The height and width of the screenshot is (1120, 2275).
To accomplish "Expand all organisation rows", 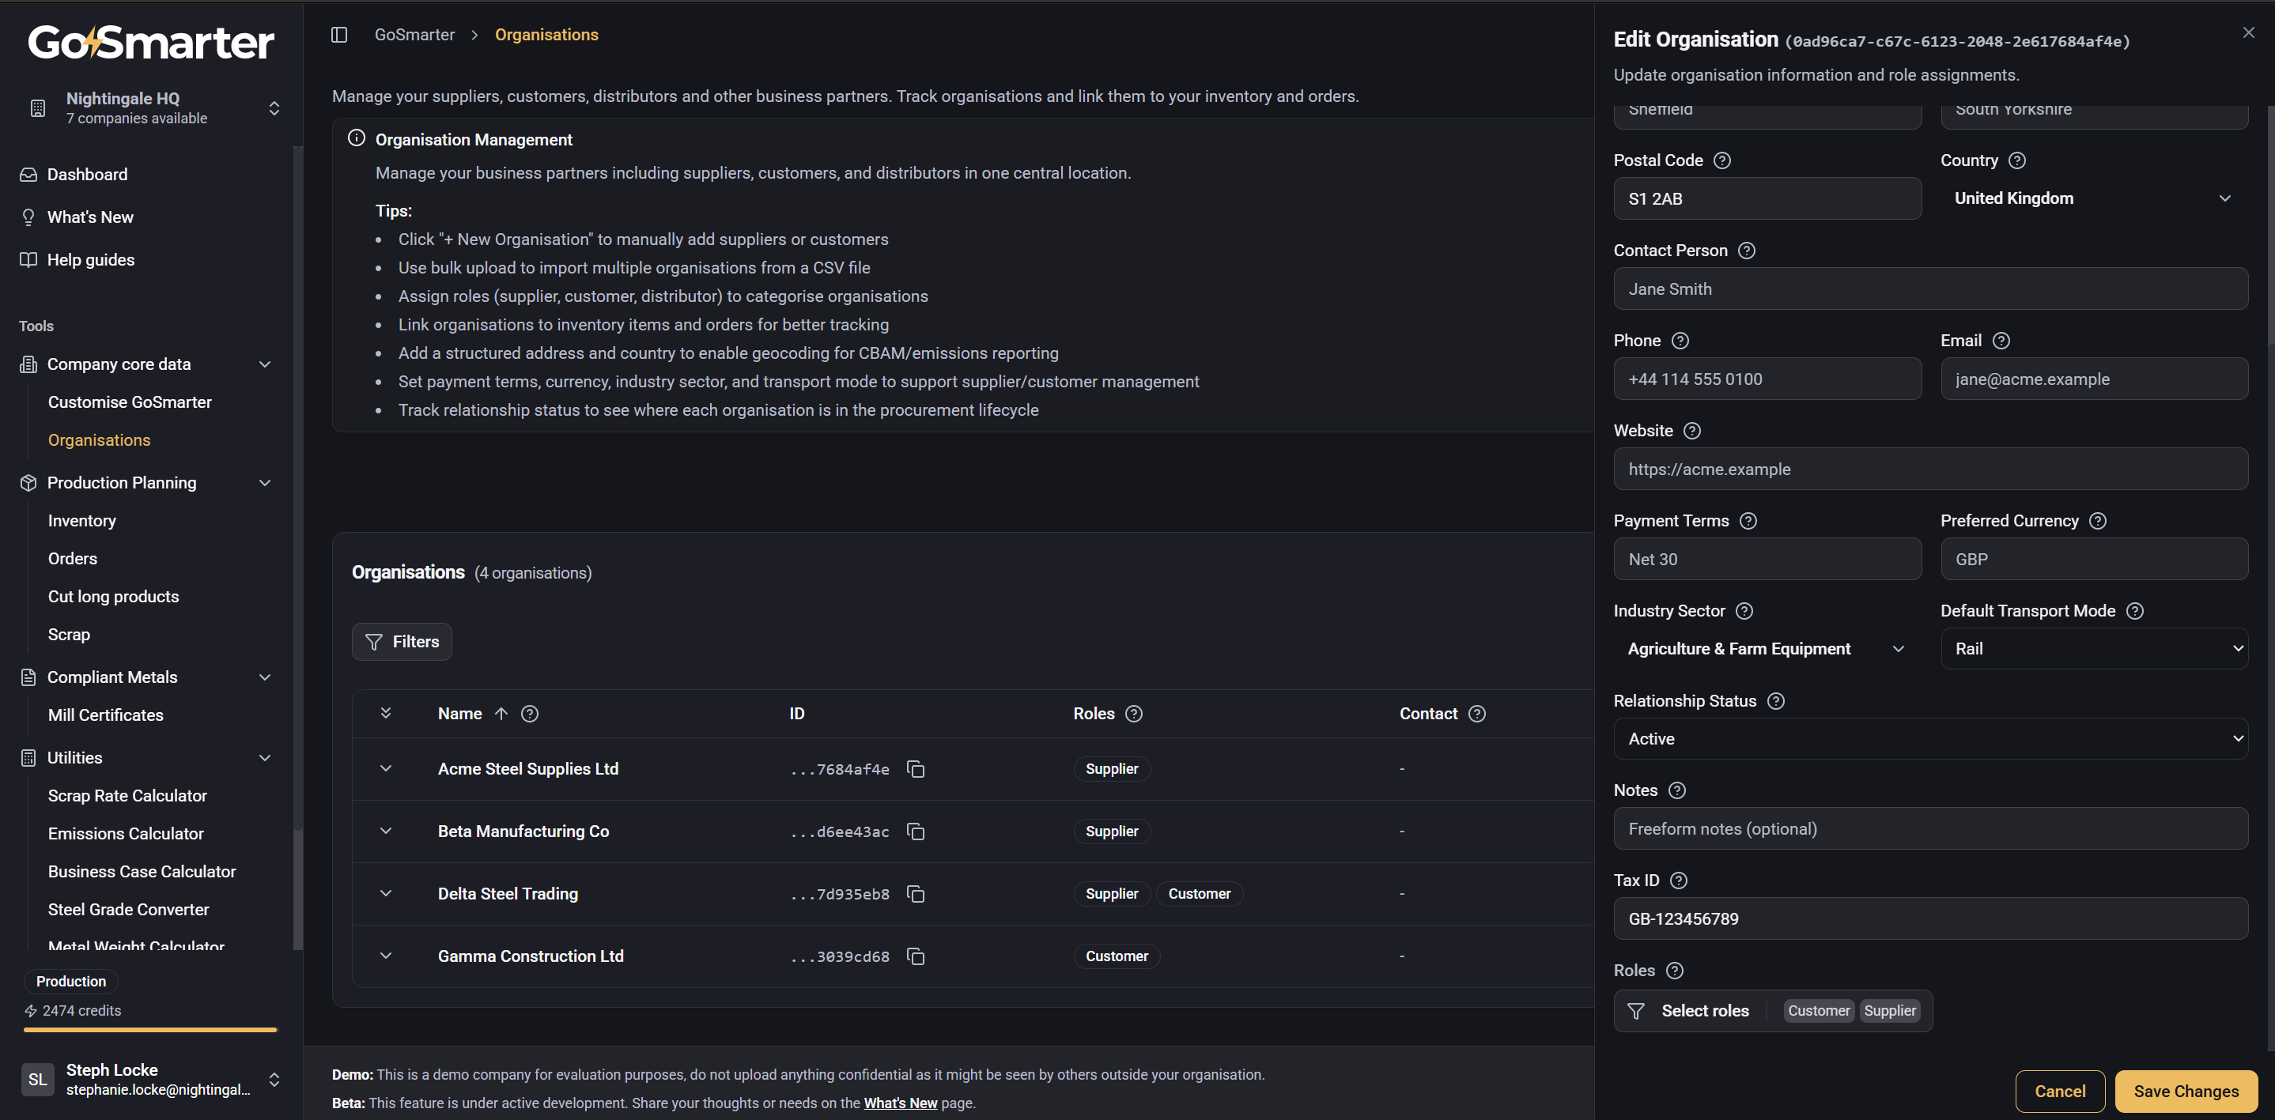I will pos(386,713).
